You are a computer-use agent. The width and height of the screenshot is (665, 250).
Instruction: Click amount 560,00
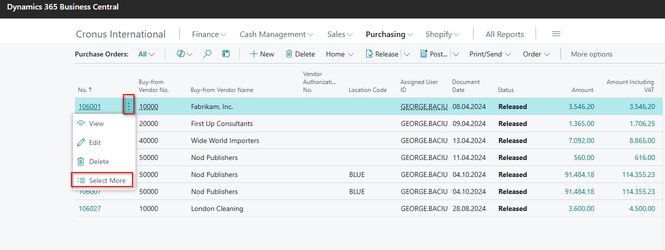[x=584, y=157]
